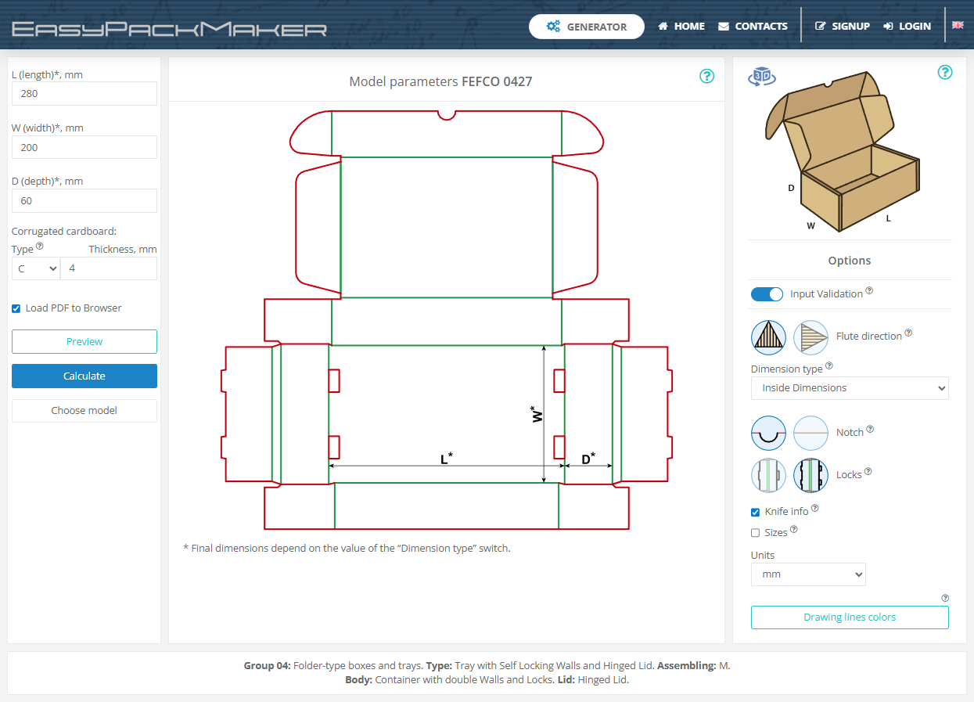Open the corrugated cardboard Type dropdown
Image resolution: width=974 pixels, height=702 pixels.
(36, 268)
